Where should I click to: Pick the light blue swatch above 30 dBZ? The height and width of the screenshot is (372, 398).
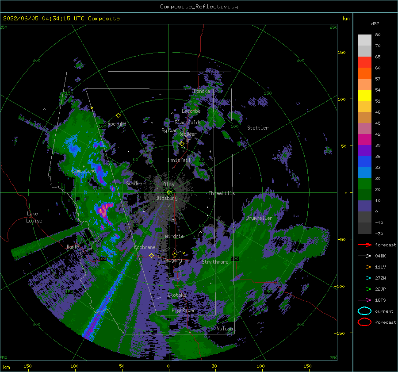point(364,173)
